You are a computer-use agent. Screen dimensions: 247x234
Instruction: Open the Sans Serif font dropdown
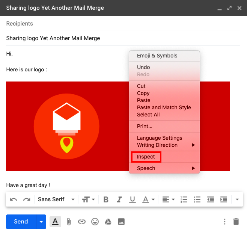pyautogui.click(x=56, y=199)
